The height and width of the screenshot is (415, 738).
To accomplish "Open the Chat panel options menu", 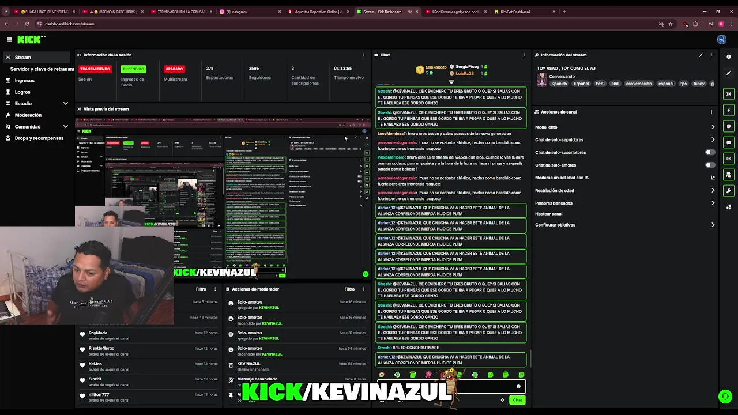I will [524, 55].
